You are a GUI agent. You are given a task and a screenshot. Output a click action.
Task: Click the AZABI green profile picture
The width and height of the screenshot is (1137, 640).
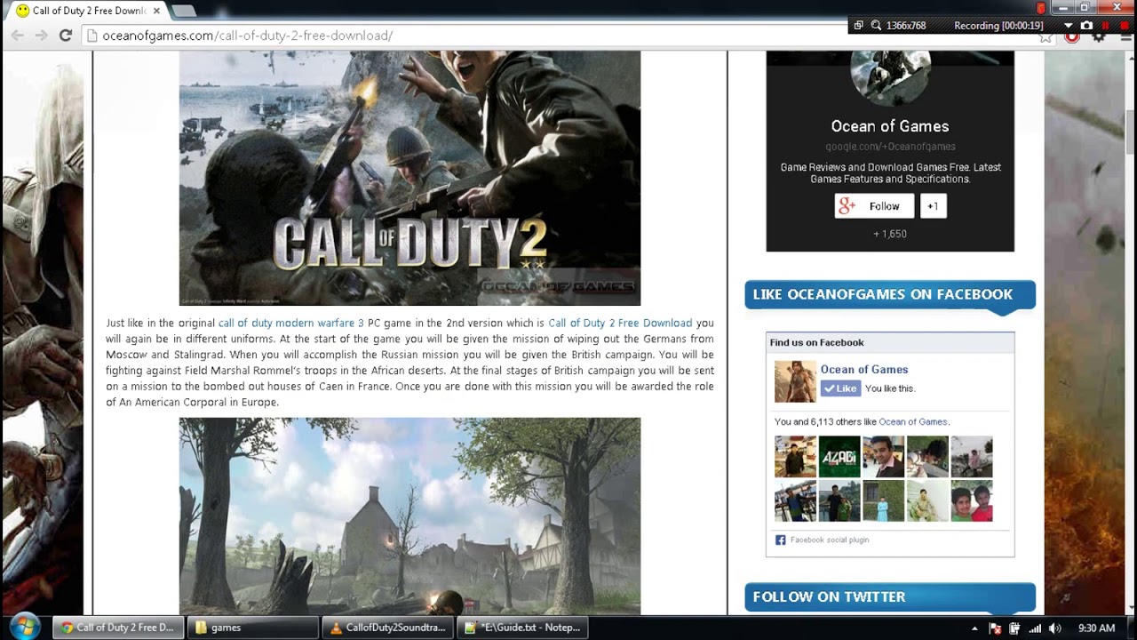839,457
